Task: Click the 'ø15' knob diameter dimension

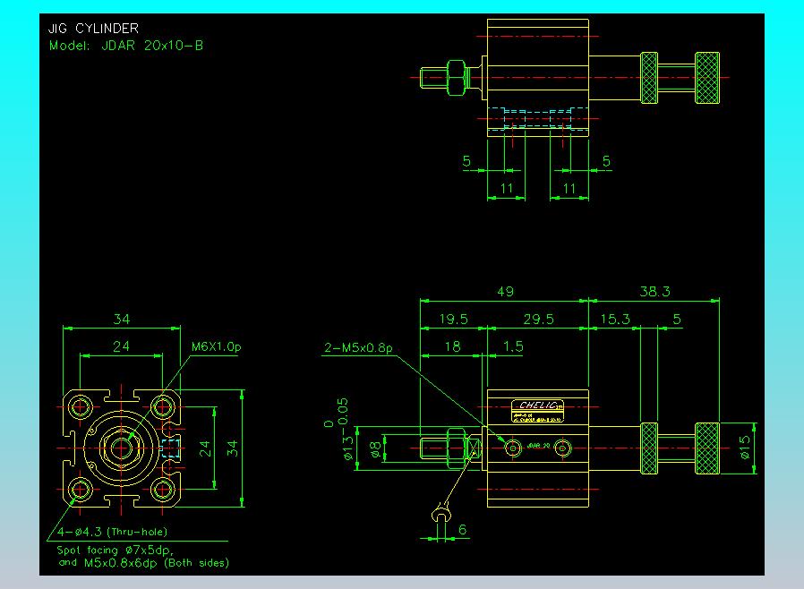Action: click(745, 447)
